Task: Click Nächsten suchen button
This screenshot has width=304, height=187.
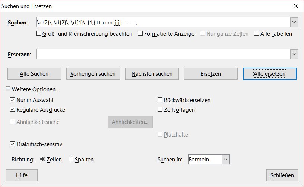Action: pos(152,73)
